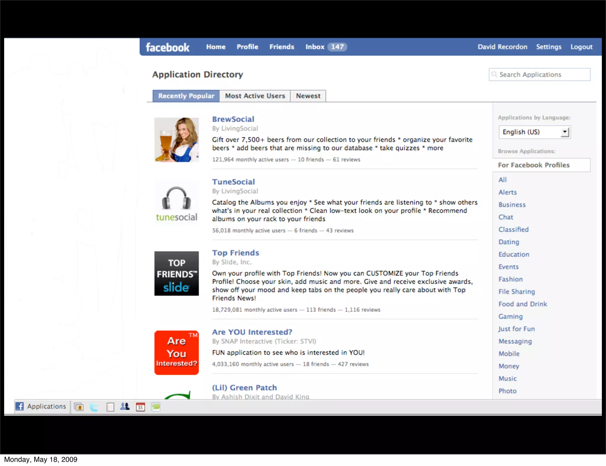Open the Groups people icon in bottom bar
This screenshot has height=466, width=606.
(x=125, y=407)
